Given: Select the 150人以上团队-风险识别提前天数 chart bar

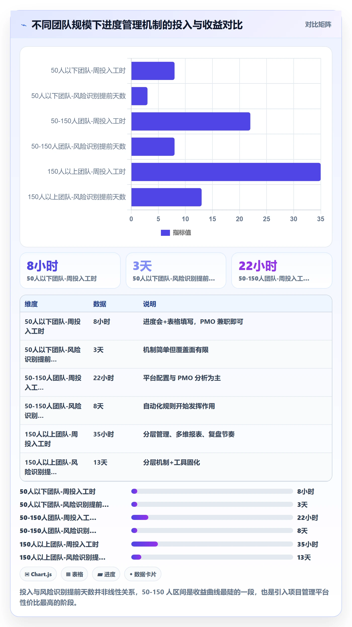Looking at the screenshot, I should [x=166, y=197].
